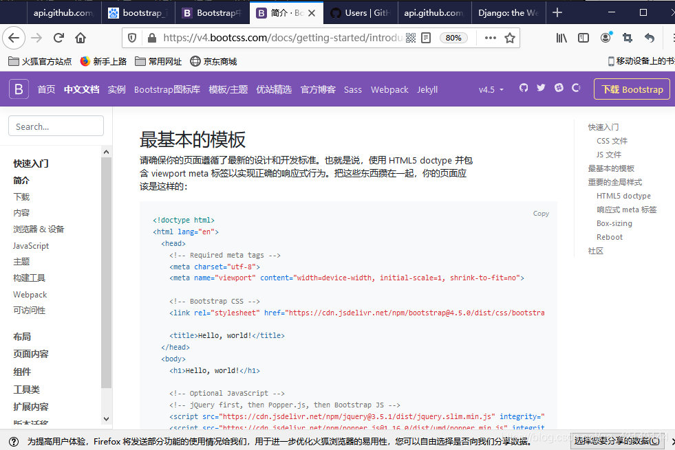The height and width of the screenshot is (450, 675).
Task: Switch to the Django tab
Action: (x=509, y=13)
